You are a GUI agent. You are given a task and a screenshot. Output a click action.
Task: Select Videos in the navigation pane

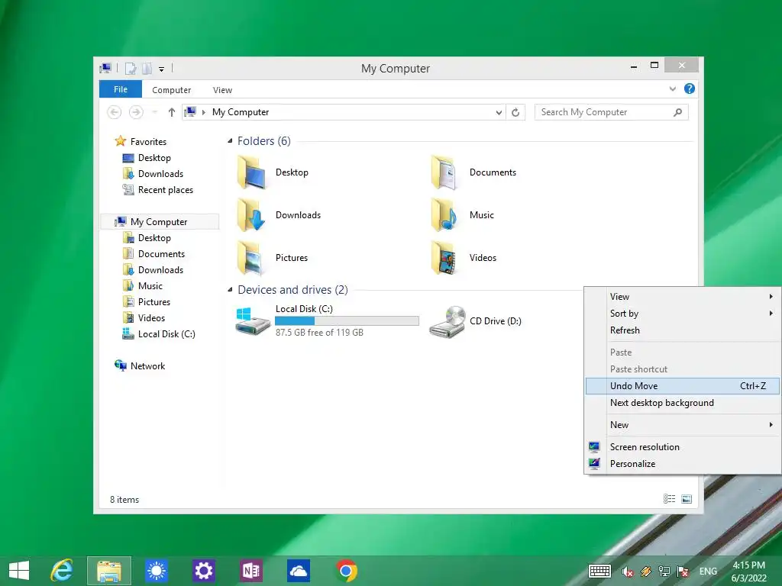point(151,318)
